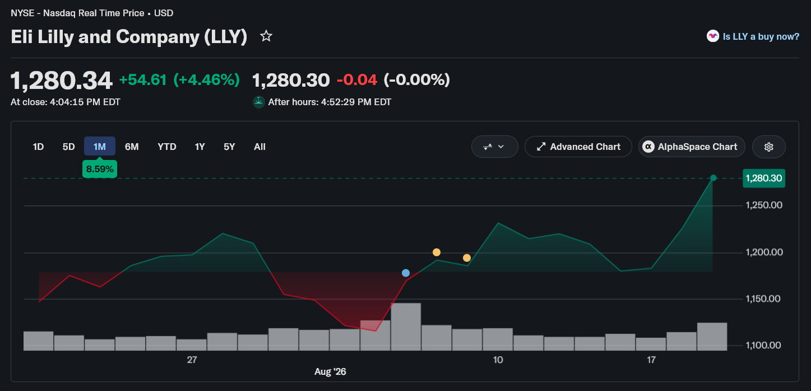Click NYSE - Nasdaq Real Time Price text

tap(77, 12)
